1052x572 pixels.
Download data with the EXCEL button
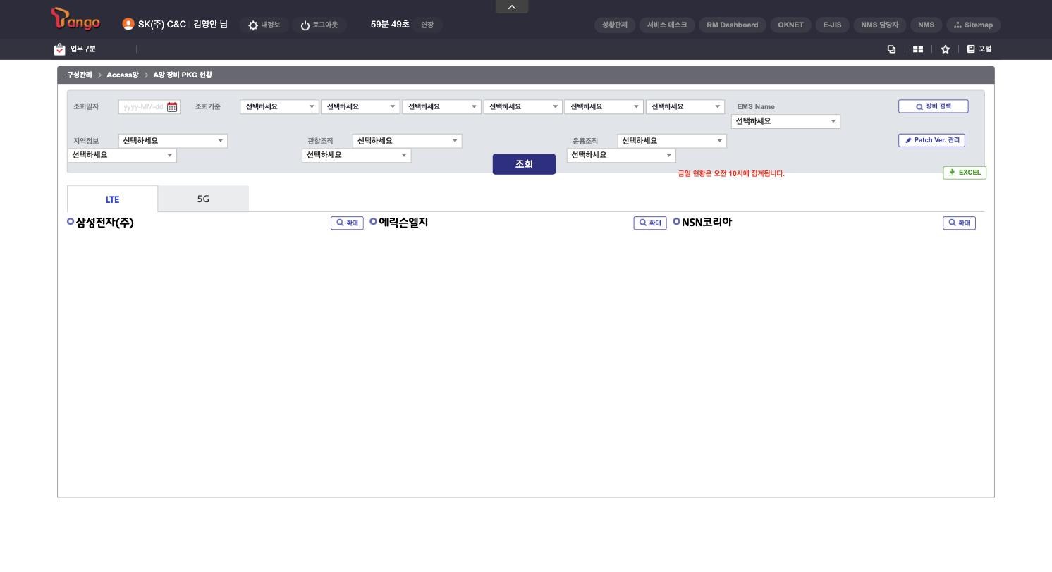click(965, 173)
